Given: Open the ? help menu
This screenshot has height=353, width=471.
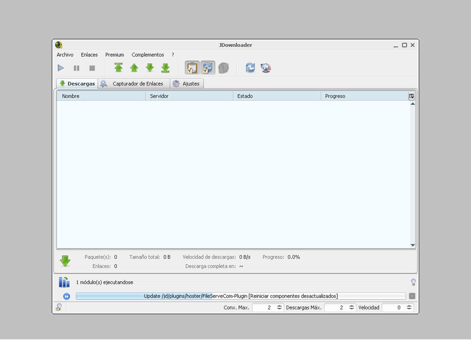Looking at the screenshot, I should point(173,54).
